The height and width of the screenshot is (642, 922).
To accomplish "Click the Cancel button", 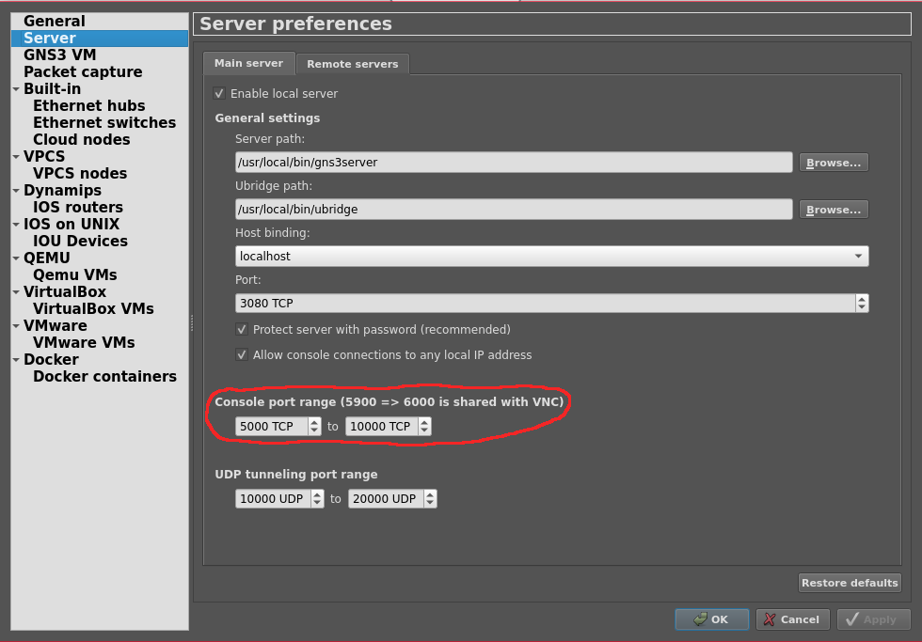I will point(792,619).
